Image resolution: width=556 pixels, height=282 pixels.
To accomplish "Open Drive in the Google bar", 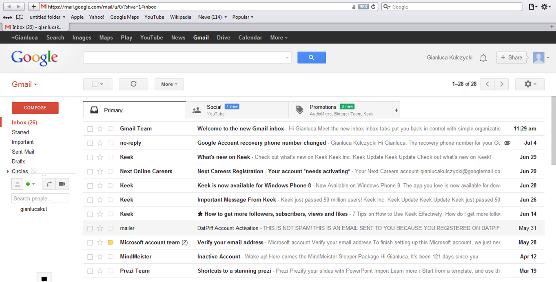I will click(x=224, y=37).
